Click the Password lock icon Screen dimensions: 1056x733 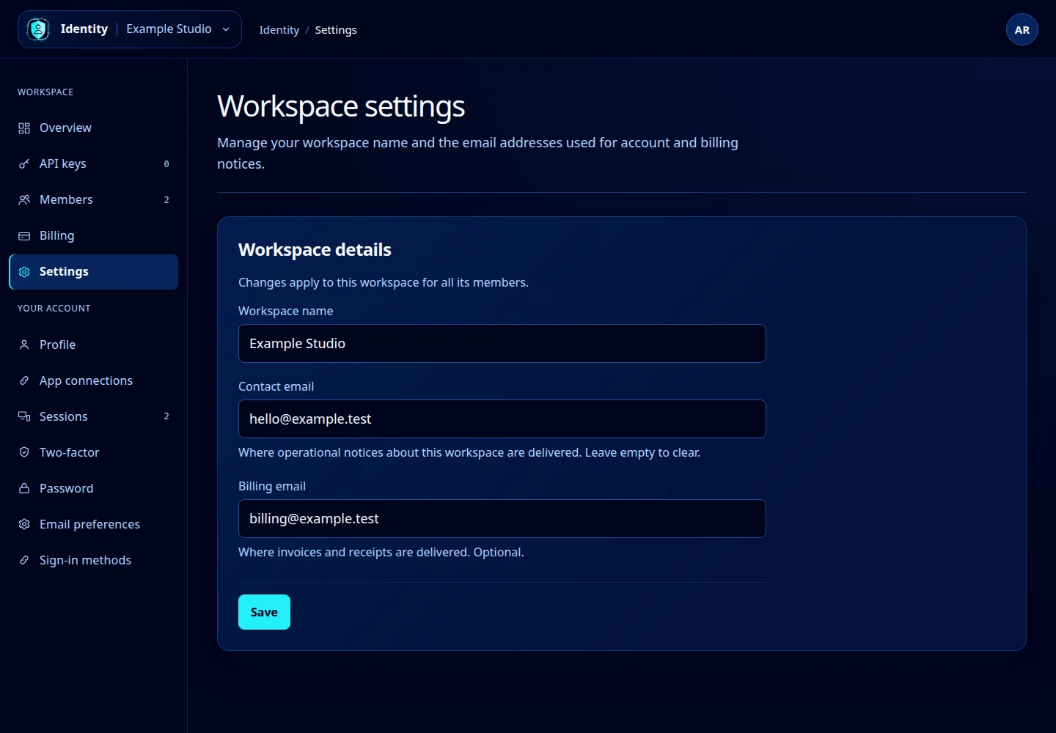point(24,488)
